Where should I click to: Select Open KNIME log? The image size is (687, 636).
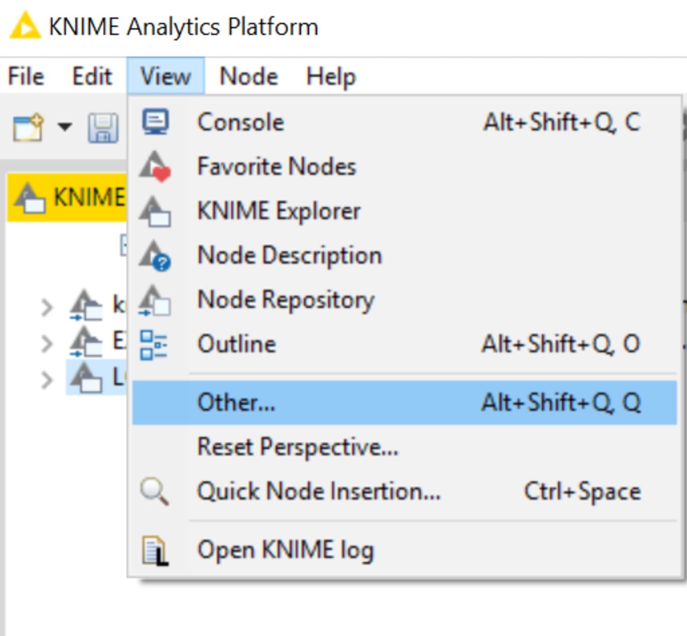click(404, 550)
